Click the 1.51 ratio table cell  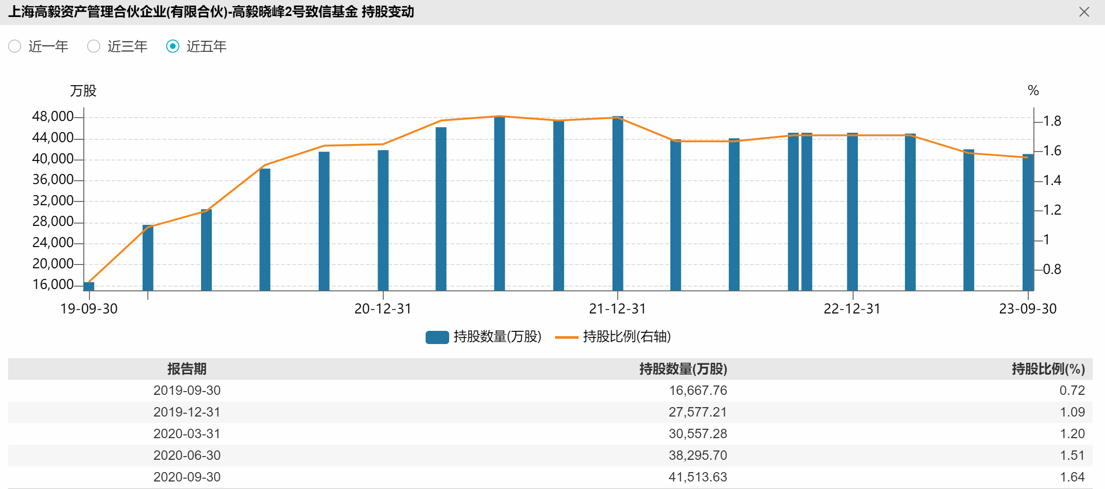(1073, 456)
